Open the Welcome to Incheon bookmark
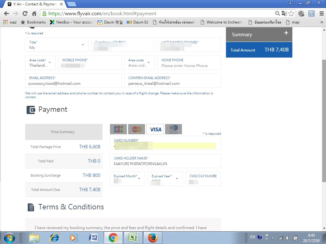326x244 pixels. (222, 22)
